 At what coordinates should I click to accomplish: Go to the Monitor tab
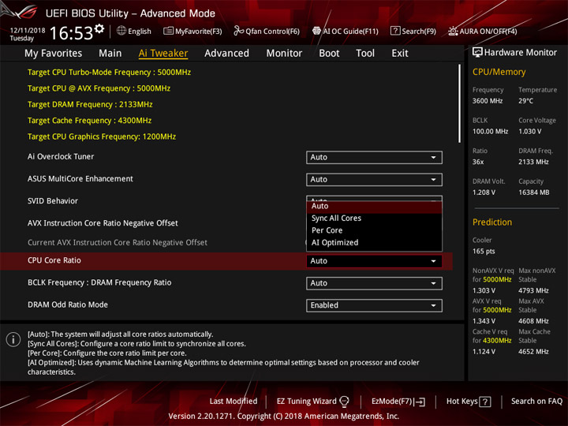pyautogui.click(x=284, y=54)
